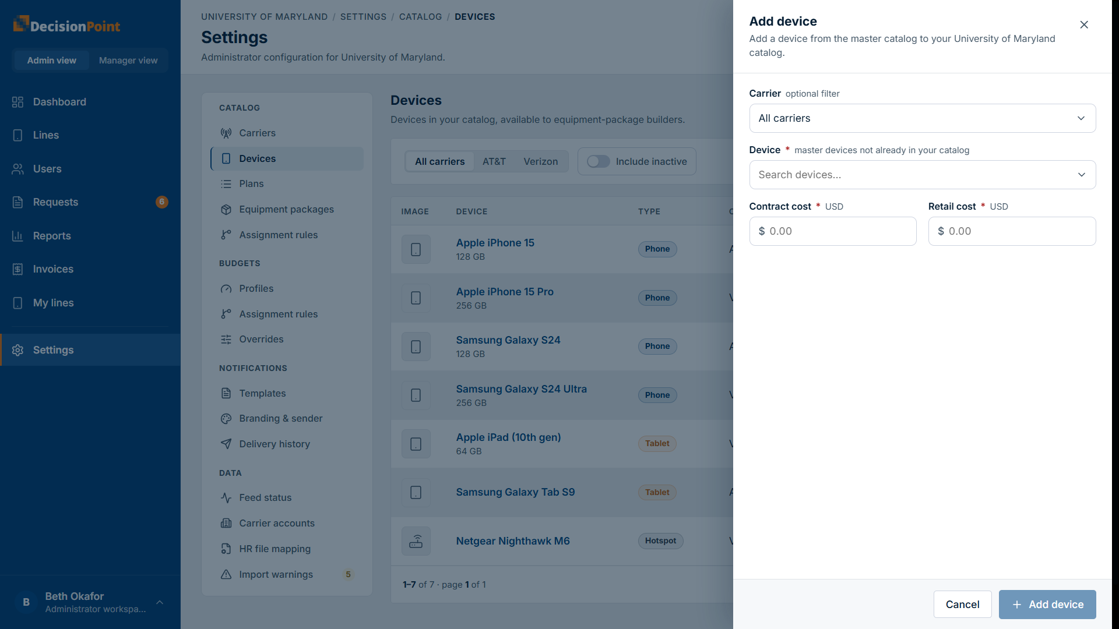This screenshot has width=1119, height=629.
Task: Click the Carriers antenna icon
Action: [226, 133]
